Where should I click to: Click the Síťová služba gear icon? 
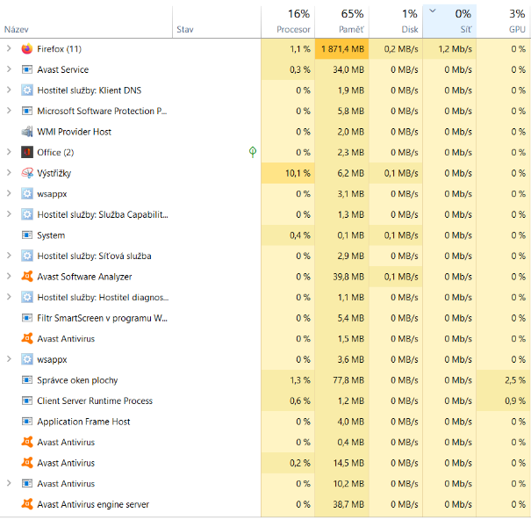point(27,256)
